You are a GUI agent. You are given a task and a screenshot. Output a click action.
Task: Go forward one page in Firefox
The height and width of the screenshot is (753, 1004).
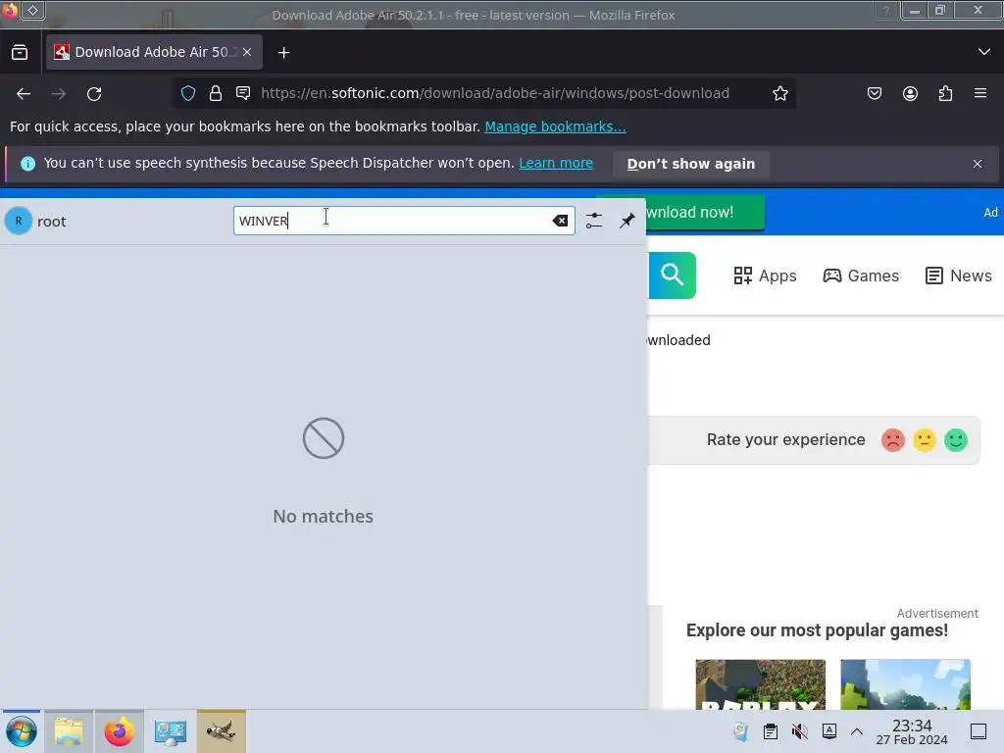click(59, 94)
